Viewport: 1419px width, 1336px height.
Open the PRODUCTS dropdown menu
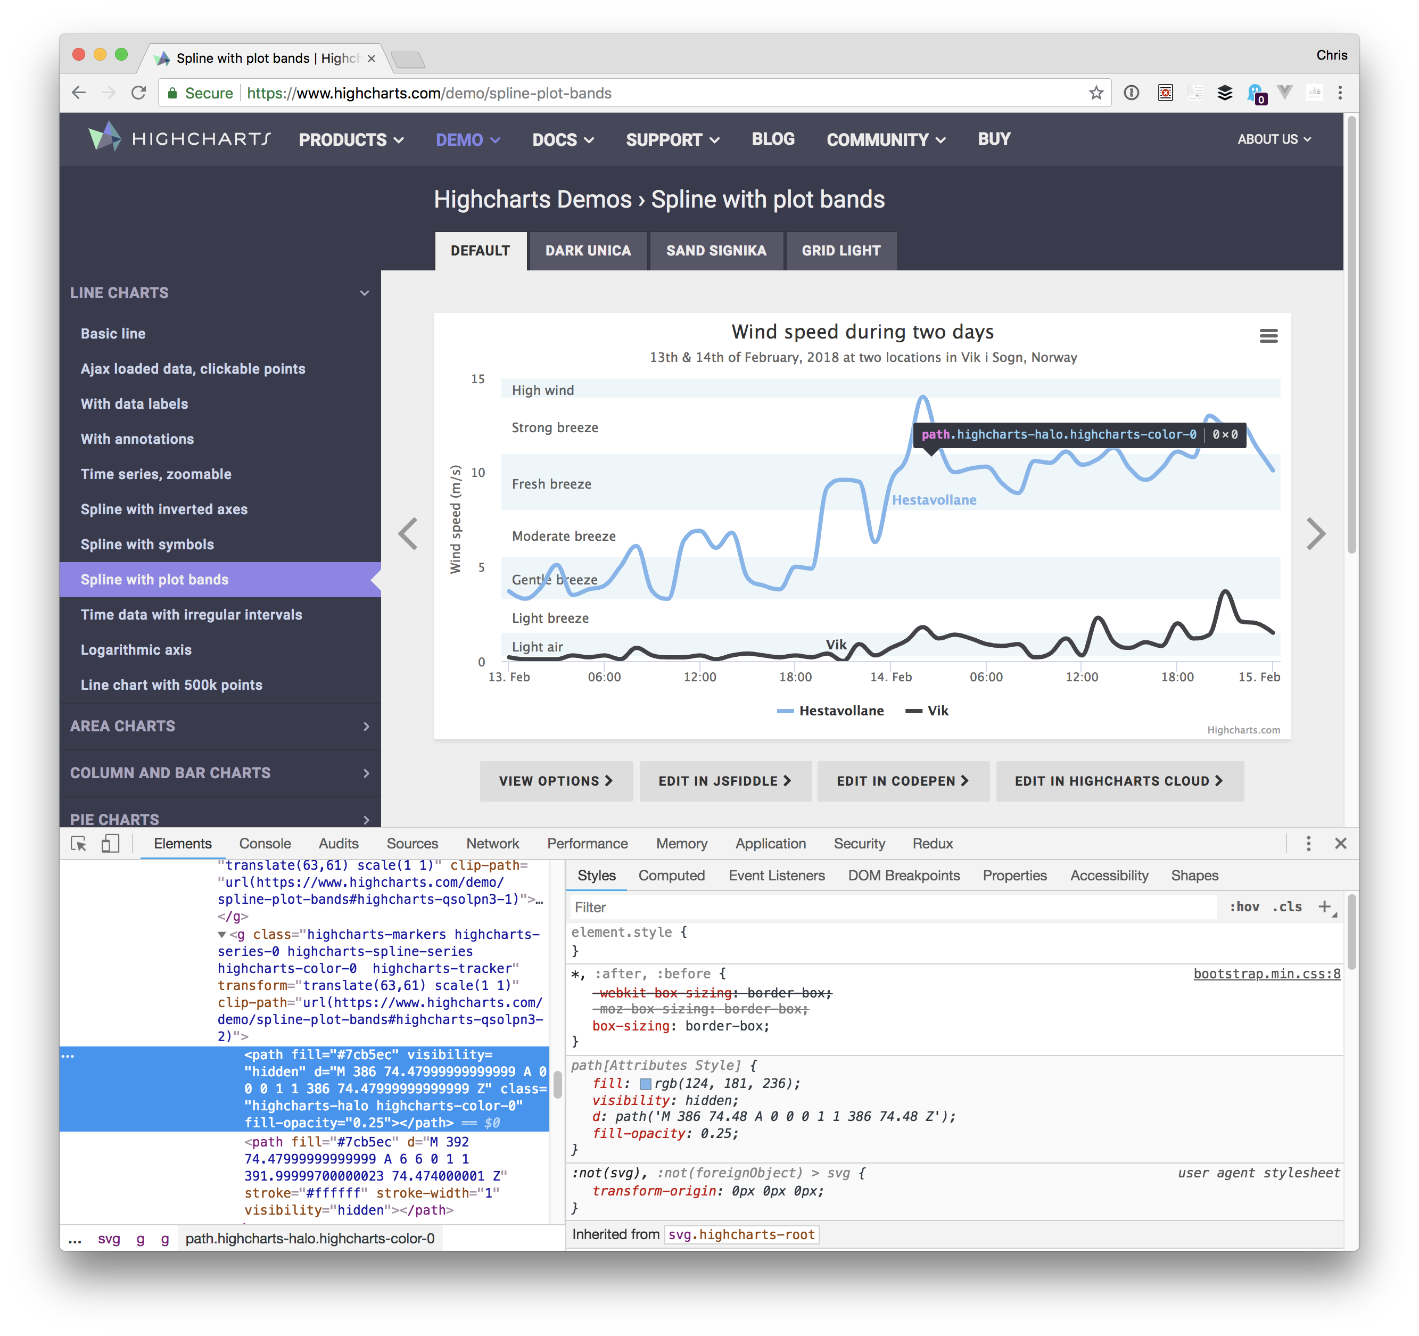351,140
